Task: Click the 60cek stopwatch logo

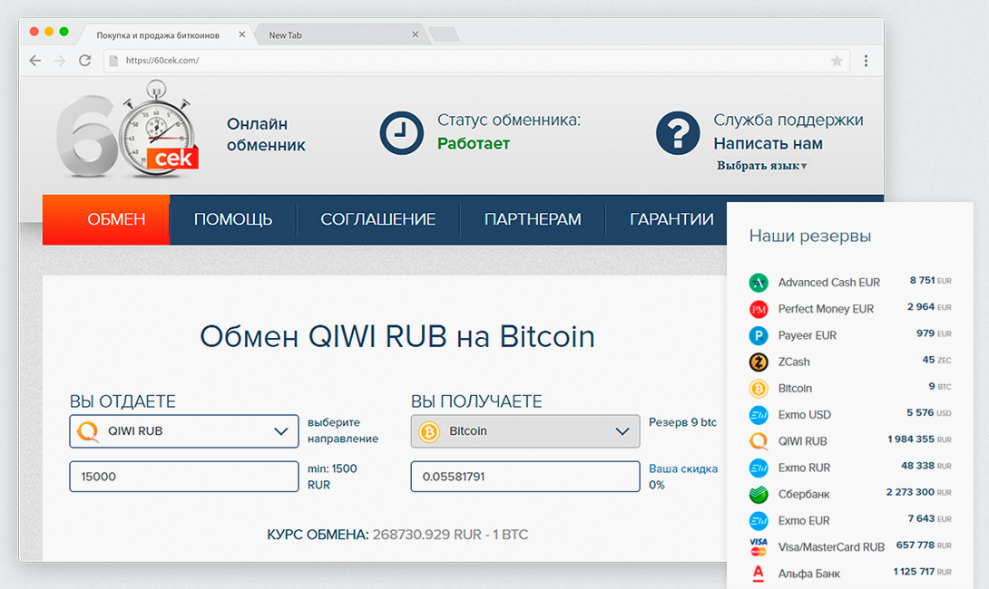Action: [127, 130]
